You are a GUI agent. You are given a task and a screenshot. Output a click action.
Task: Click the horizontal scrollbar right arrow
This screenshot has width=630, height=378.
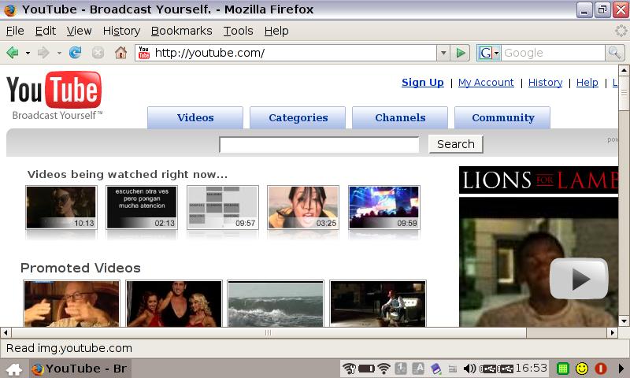[613, 332]
